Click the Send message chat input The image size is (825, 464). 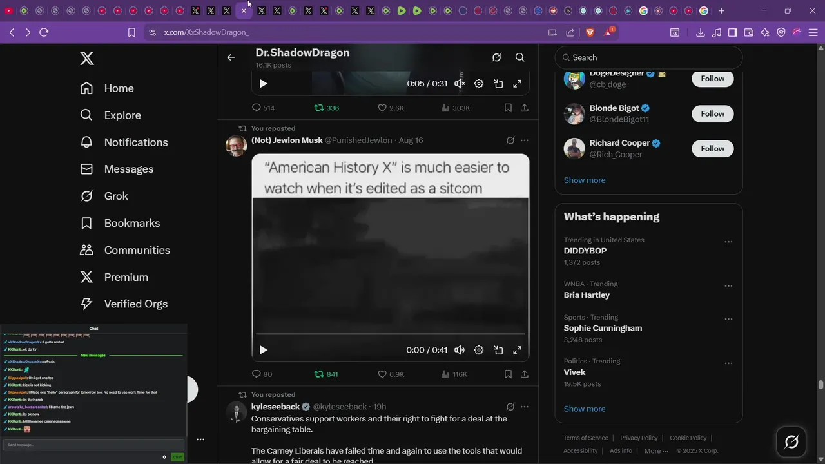coord(93,445)
